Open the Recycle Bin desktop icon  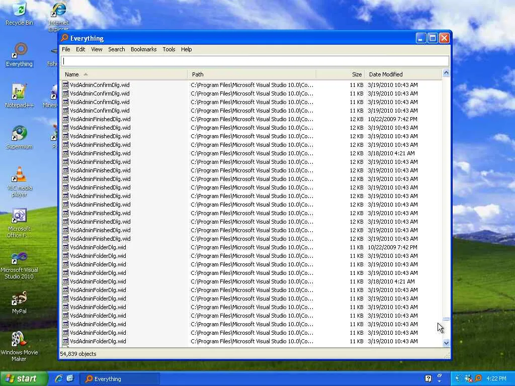[20, 13]
